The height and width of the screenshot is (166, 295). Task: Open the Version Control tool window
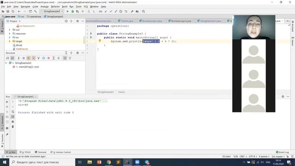click(x=61, y=152)
